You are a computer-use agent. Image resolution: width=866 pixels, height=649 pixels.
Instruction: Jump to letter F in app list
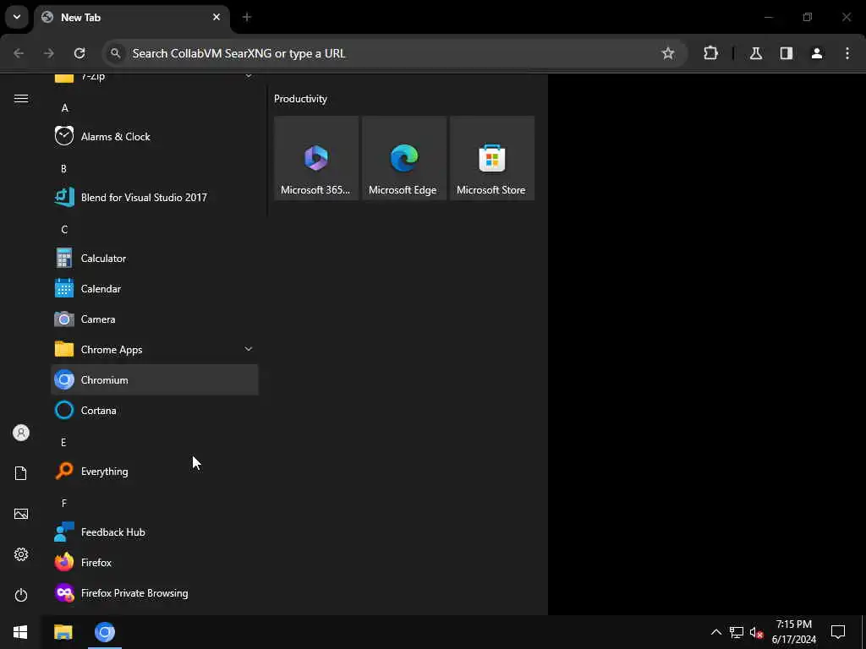64,503
